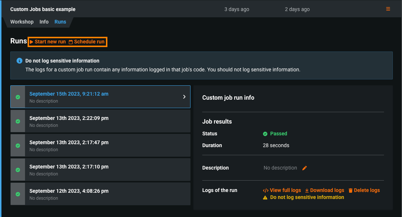Click the blue info icon in banner
Screen dimensions: 402x217
click(19, 61)
